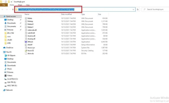Image resolution: width=169 pixels, height=103 pixels.
Task: Open OneDrive cloud icon in sidebar
Action: (x=4, y=48)
